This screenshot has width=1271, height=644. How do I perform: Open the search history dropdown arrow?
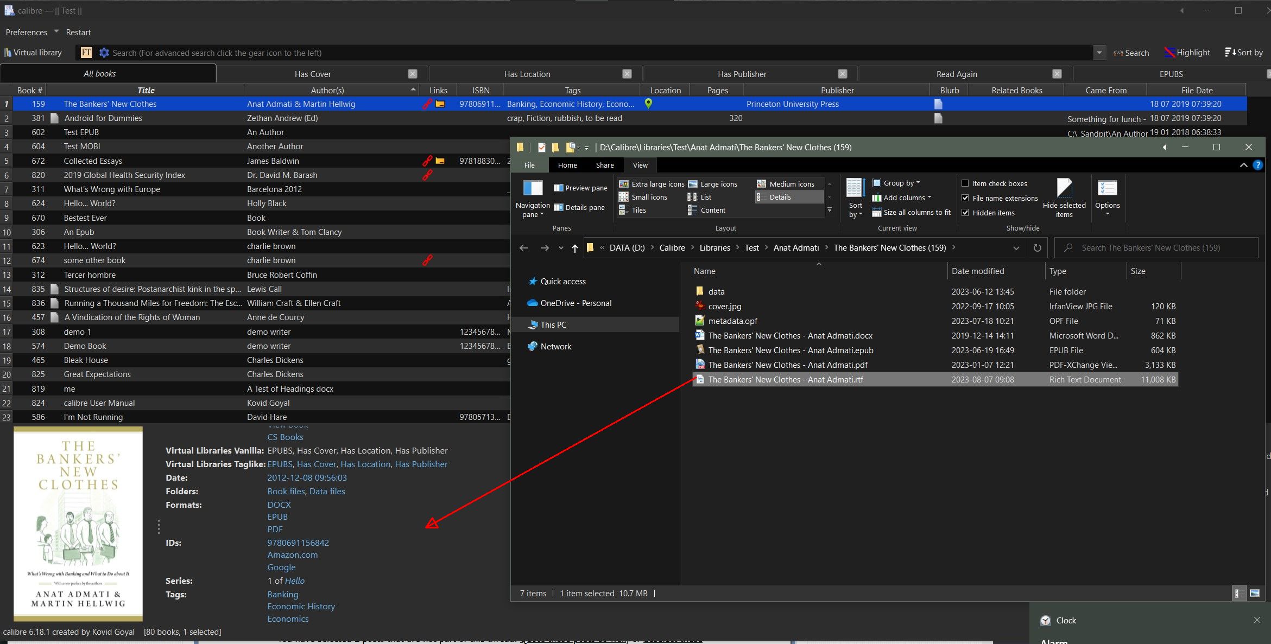[1099, 53]
